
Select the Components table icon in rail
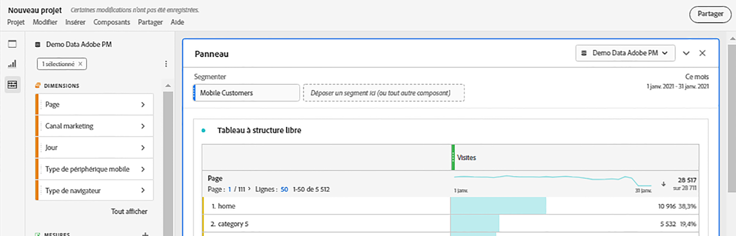tap(12, 84)
